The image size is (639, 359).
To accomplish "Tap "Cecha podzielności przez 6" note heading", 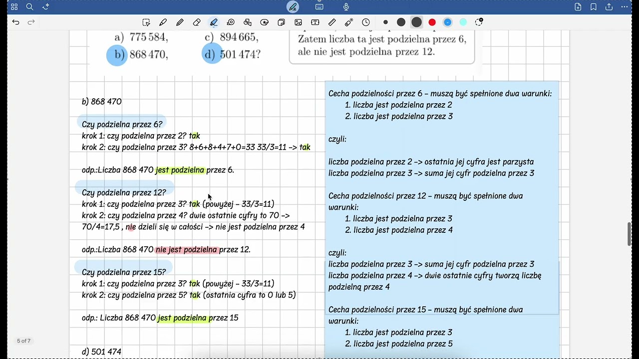I will click(376, 94).
